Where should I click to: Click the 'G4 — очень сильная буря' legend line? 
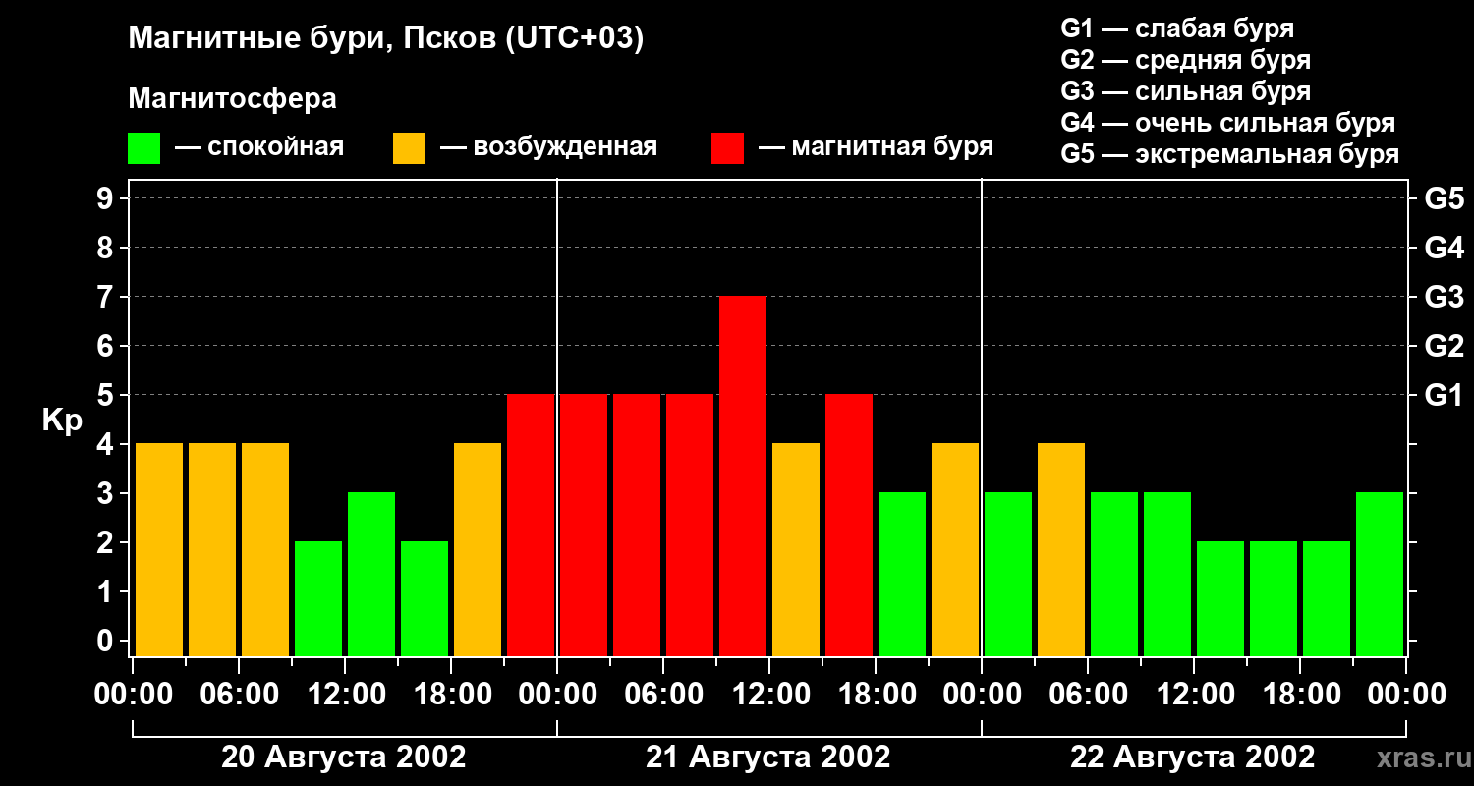pos(1227,123)
